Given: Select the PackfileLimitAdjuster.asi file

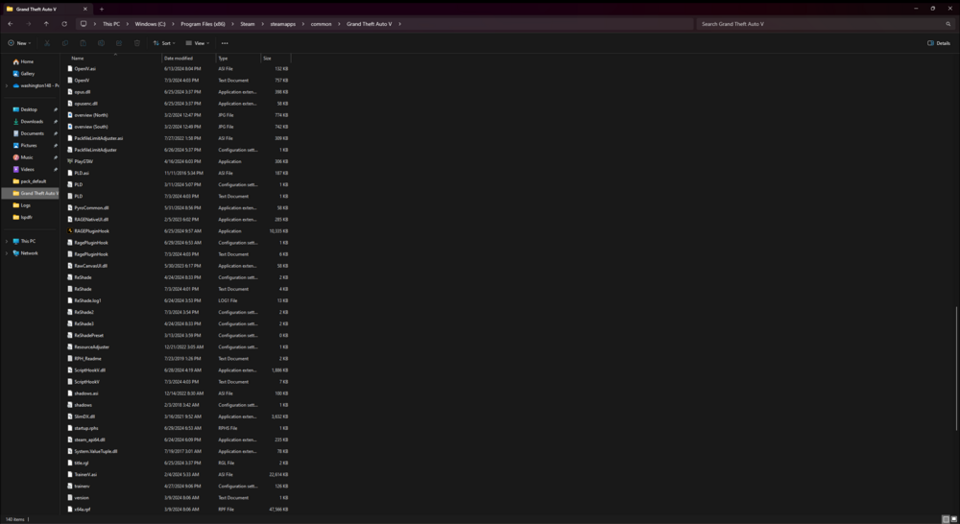Looking at the screenshot, I should pyautogui.click(x=99, y=138).
